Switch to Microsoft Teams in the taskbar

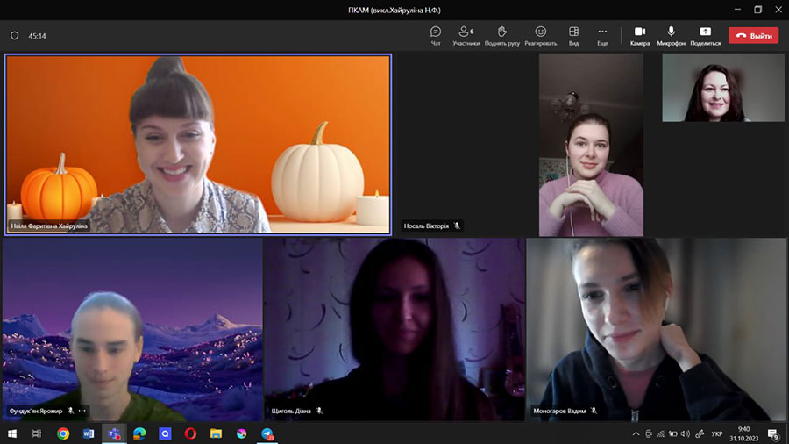[114, 433]
